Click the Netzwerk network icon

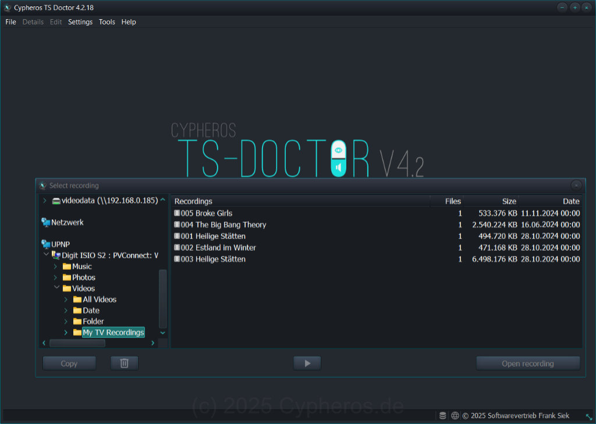pos(45,222)
